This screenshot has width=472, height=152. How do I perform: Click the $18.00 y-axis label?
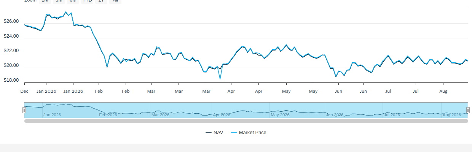11,80
